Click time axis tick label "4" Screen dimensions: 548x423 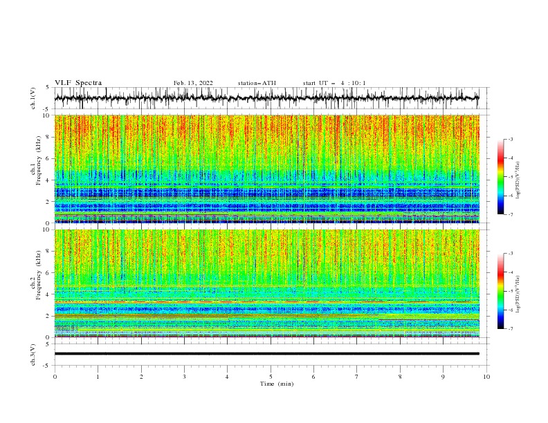pos(227,377)
